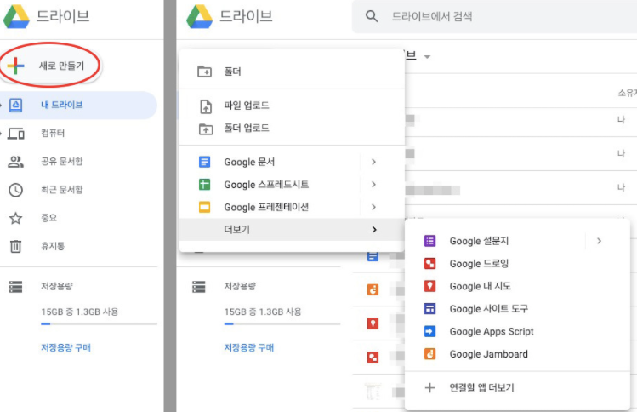Image resolution: width=637 pixels, height=412 pixels.
Task: Click 연결할 앱 더보기 plus entry
Action: tap(518, 388)
